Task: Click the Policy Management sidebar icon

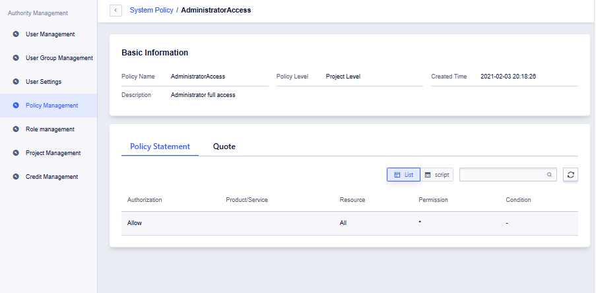Action: pos(16,106)
